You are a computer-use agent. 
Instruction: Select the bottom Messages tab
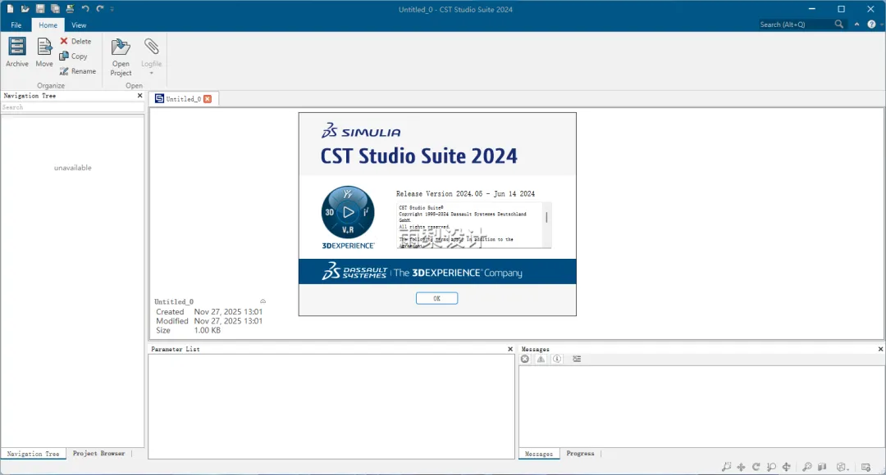pyautogui.click(x=539, y=454)
